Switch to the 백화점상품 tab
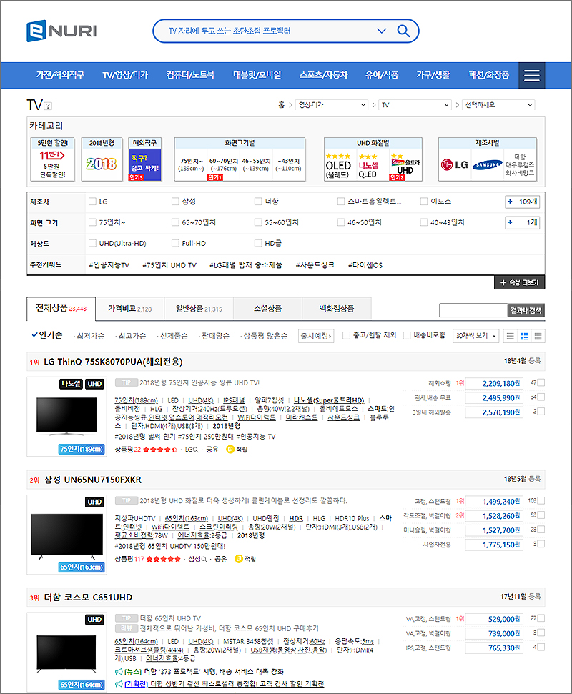Screen dimensions: 572x694 [x=337, y=309]
